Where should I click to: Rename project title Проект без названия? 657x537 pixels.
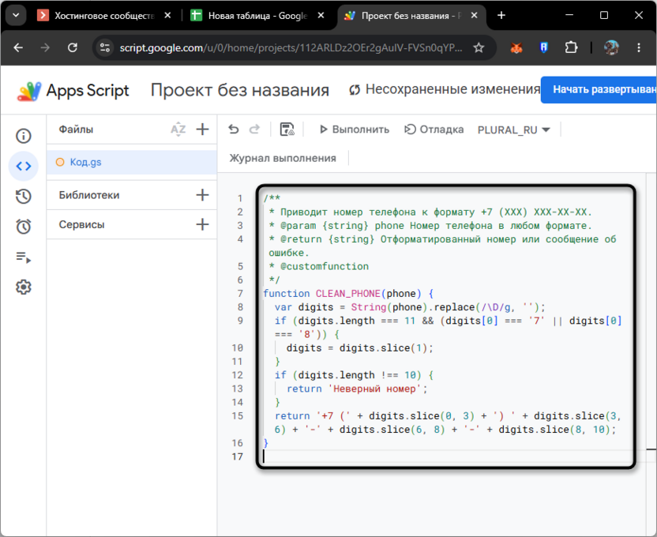click(240, 90)
